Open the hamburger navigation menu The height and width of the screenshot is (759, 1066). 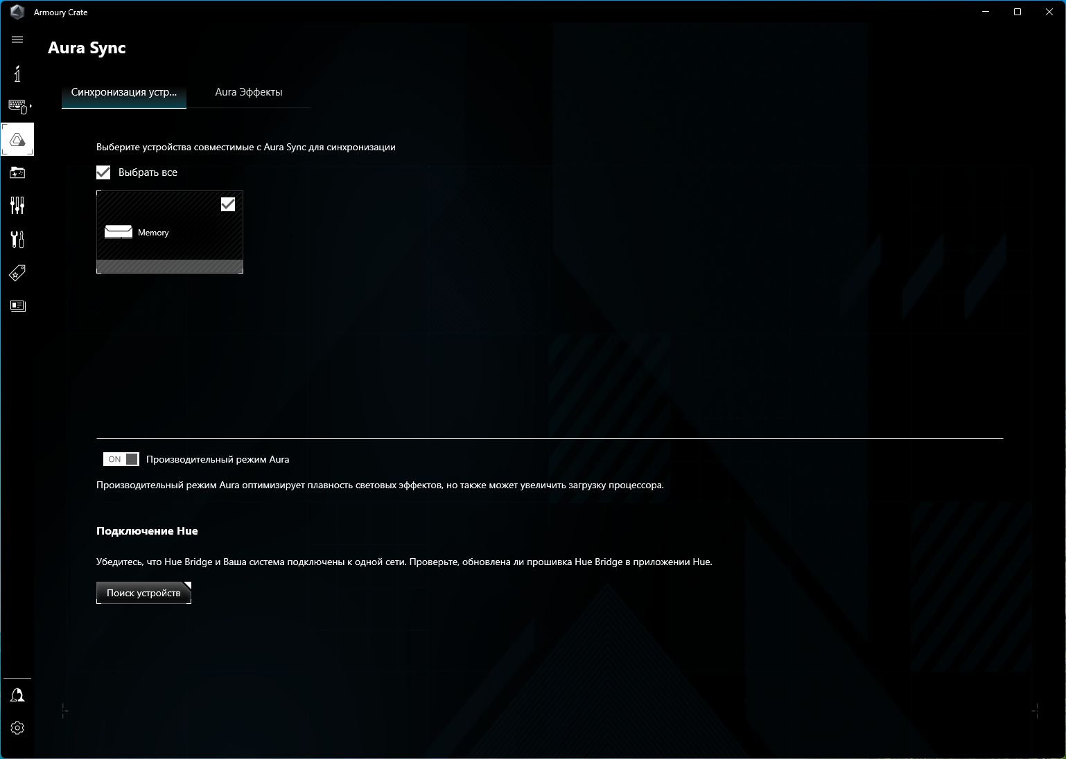pyautogui.click(x=17, y=39)
